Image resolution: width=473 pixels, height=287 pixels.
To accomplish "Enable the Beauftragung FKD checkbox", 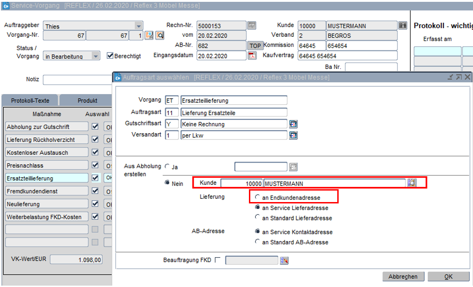I will tap(218, 260).
